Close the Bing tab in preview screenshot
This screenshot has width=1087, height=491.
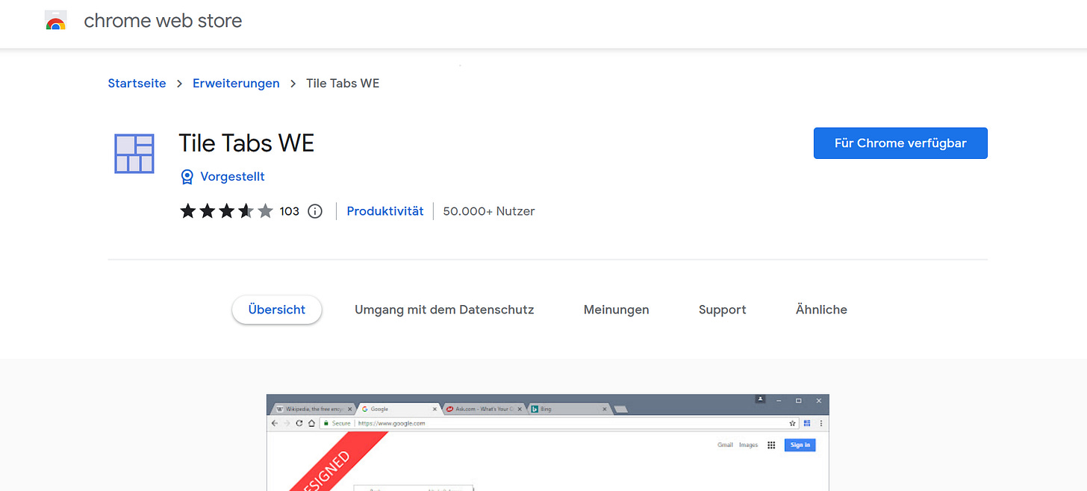tap(604, 409)
